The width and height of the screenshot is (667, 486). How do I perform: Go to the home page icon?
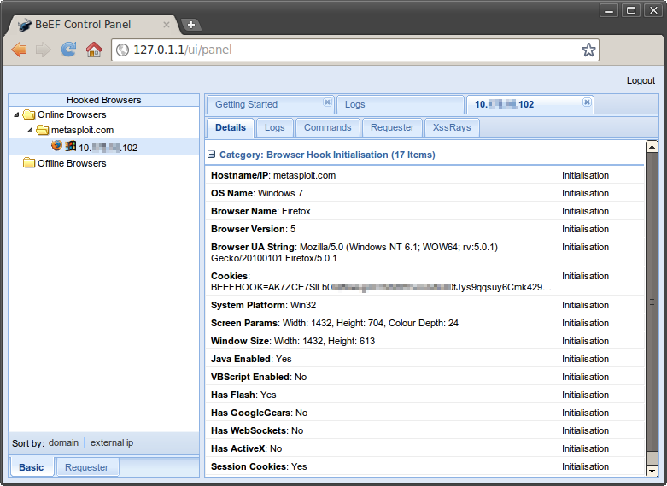[x=94, y=50]
